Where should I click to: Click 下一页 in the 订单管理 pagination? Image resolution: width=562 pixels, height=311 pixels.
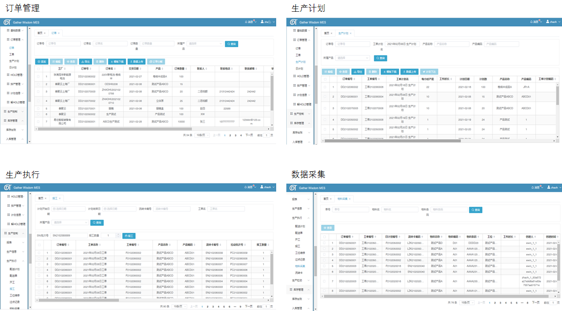[x=249, y=135]
